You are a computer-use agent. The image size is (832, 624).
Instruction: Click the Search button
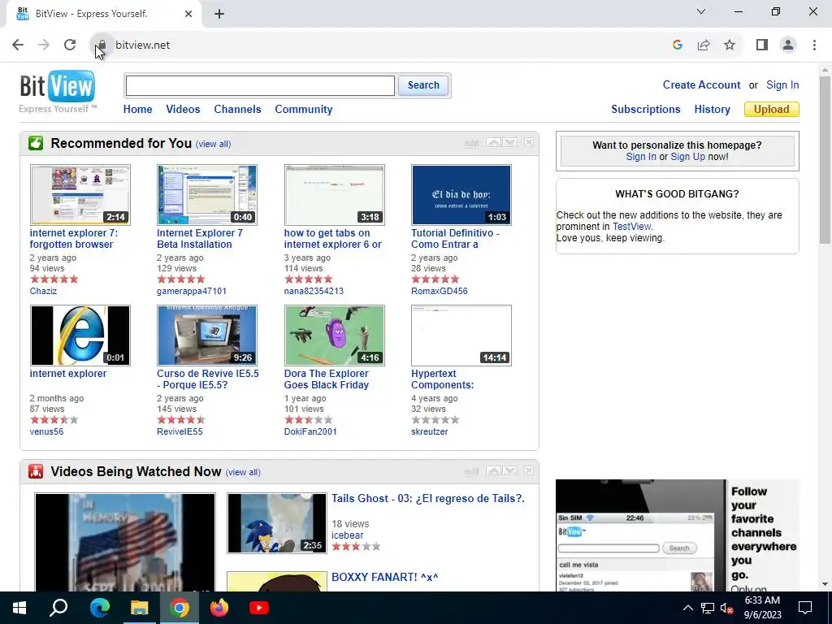(x=422, y=85)
